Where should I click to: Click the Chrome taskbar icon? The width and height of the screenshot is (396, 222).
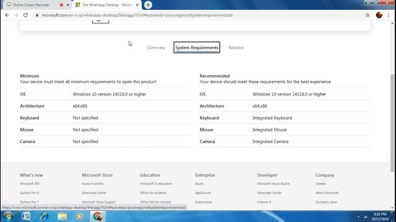click(x=98, y=216)
